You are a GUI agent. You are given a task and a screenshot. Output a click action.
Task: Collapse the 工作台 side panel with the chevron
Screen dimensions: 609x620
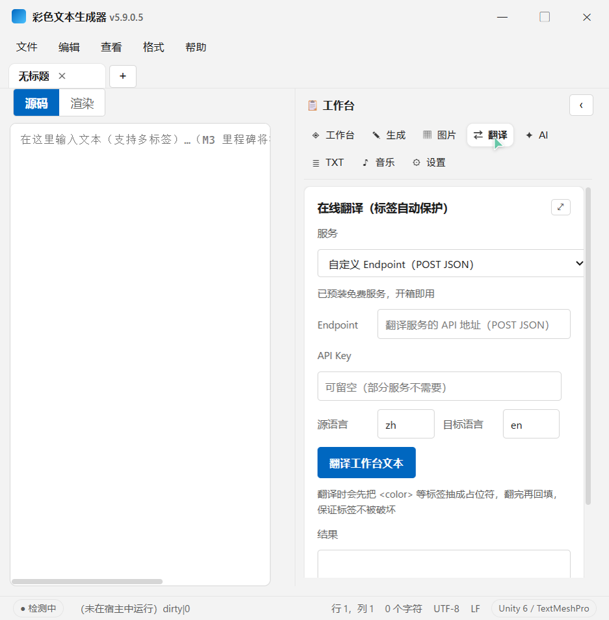(581, 105)
